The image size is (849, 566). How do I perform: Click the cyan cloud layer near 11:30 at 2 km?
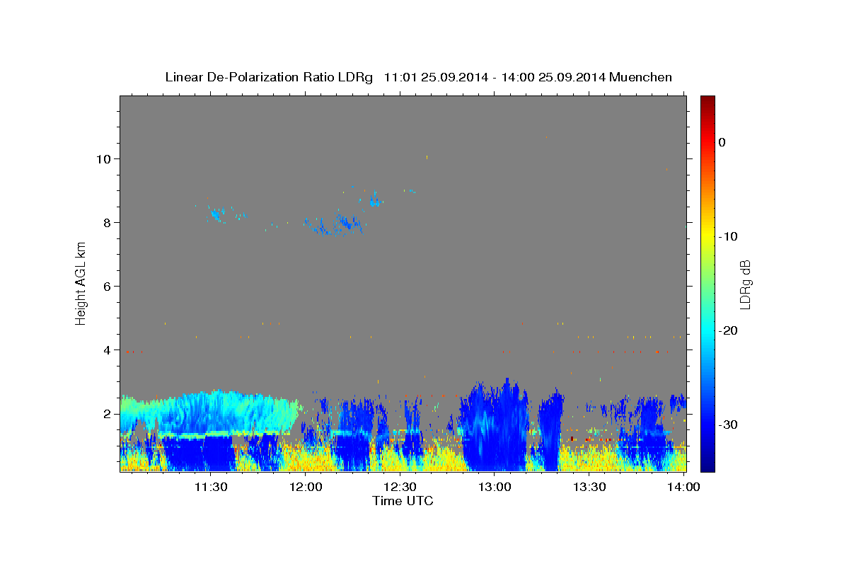click(x=212, y=411)
